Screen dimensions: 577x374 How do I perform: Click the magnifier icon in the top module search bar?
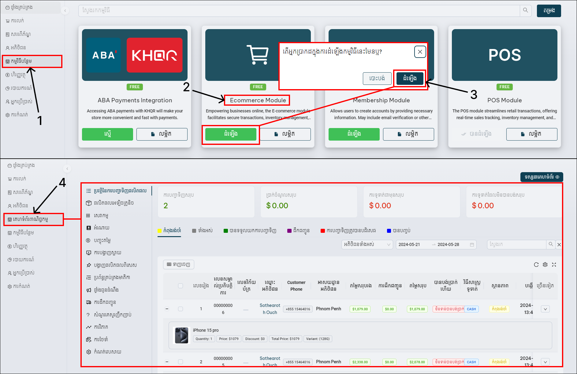[525, 10]
